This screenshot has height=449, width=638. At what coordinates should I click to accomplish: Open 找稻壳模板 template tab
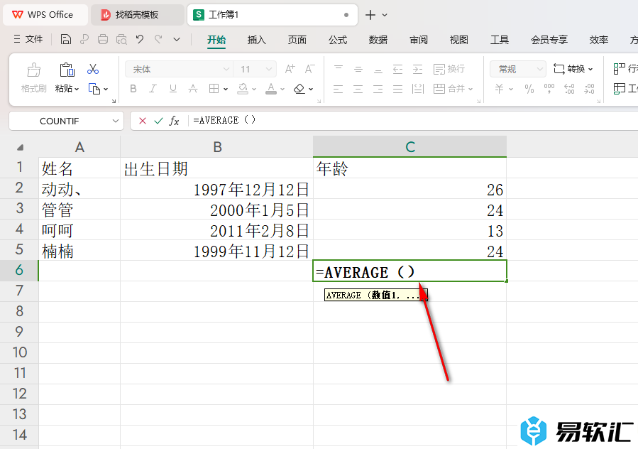click(x=137, y=15)
